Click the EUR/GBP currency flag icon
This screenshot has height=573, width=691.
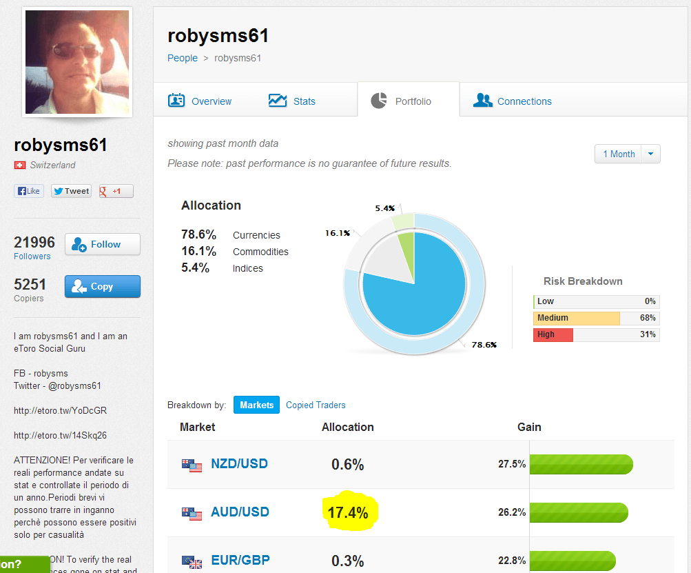tap(192, 561)
